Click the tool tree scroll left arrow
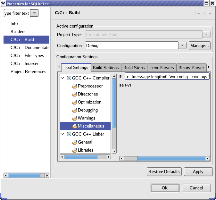Screen dimensions: 216x200 (x=62, y=157)
